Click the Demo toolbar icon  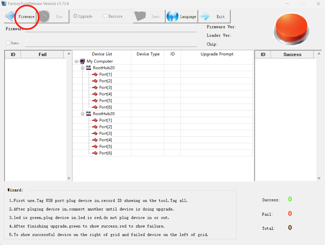[140, 17]
